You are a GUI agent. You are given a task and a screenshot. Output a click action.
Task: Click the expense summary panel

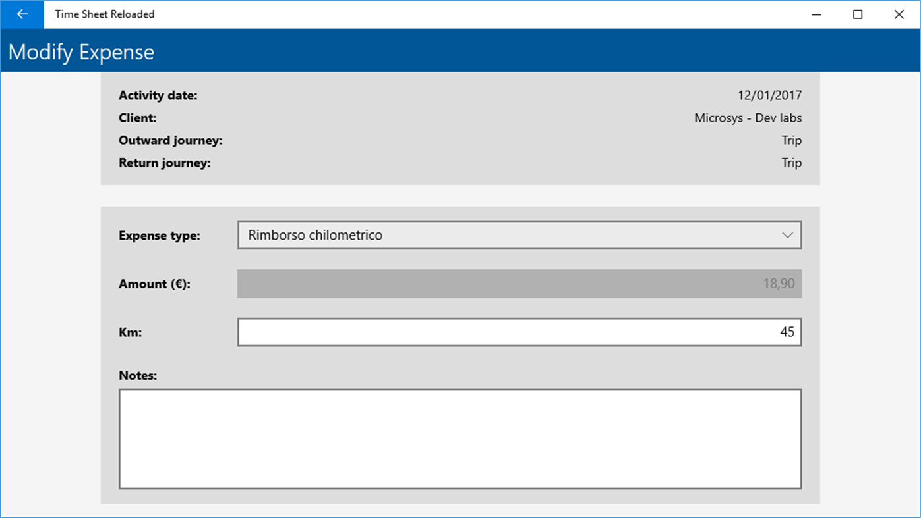(460, 128)
